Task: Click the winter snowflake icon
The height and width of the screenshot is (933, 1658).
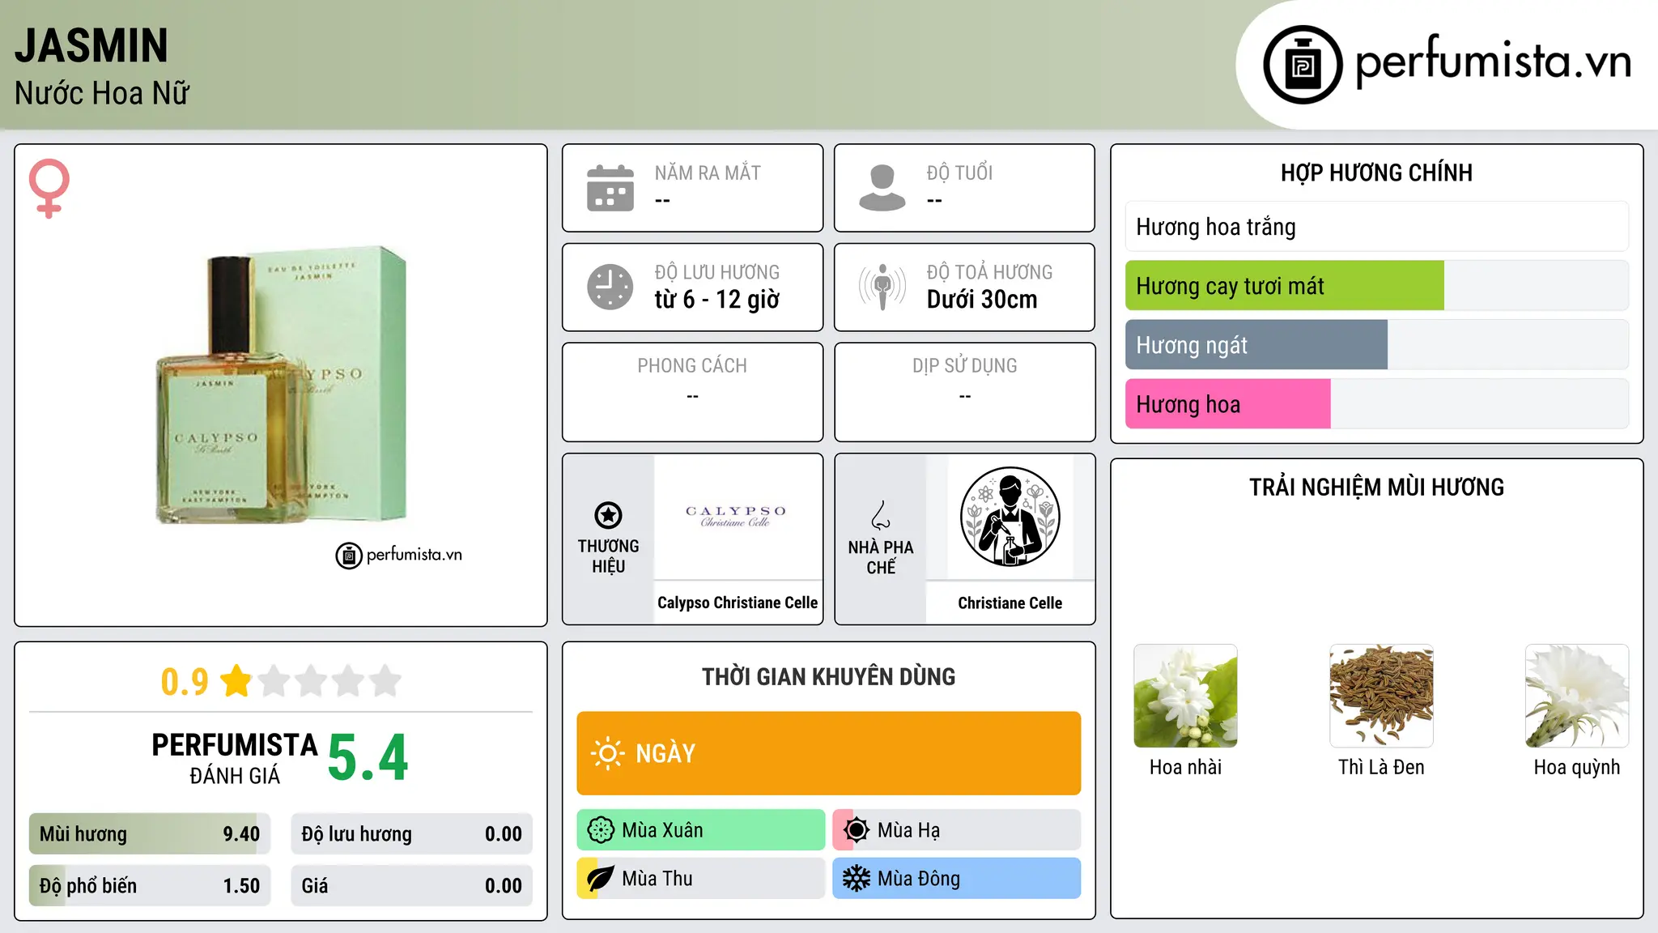Action: 857,879
